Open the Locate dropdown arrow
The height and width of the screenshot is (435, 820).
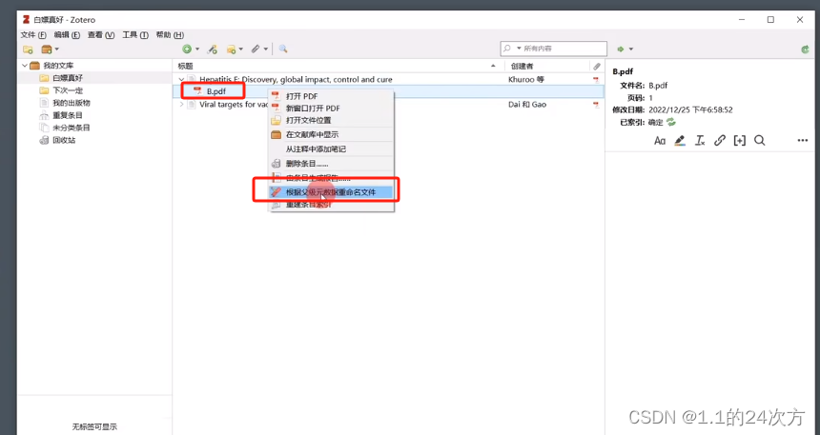point(630,49)
